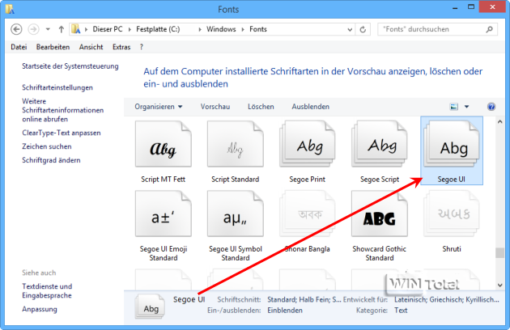Screen dimensions: 510x330
Task: Select the Segoe UI font icon
Action: (452, 144)
